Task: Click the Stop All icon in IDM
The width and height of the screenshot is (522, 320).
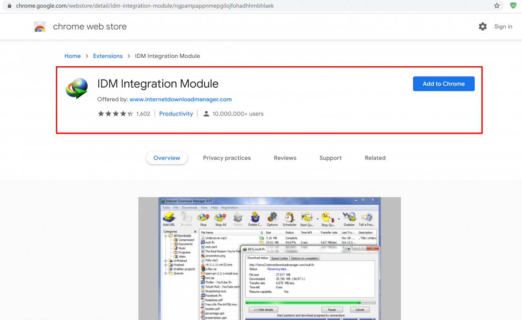Action: [x=220, y=218]
